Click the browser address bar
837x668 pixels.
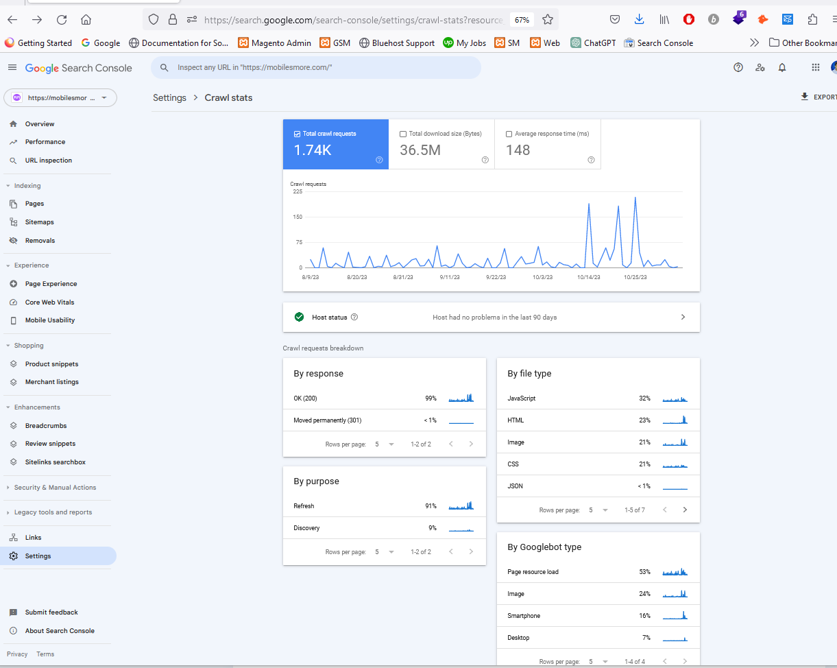(x=353, y=19)
